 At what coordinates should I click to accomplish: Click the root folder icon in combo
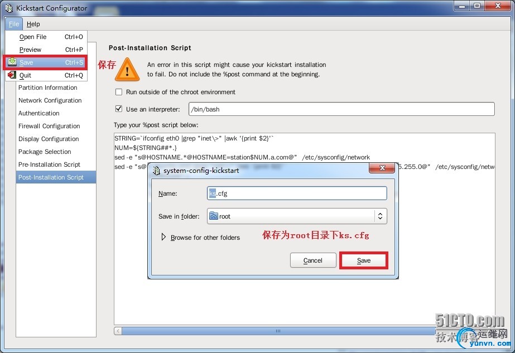pyautogui.click(x=214, y=216)
